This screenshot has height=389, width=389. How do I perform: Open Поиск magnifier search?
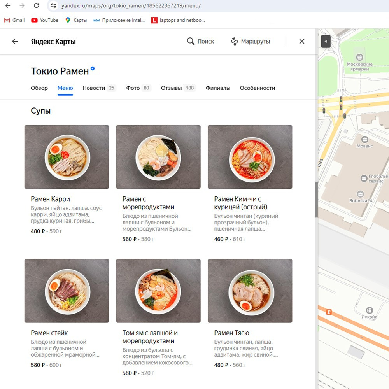pos(200,41)
